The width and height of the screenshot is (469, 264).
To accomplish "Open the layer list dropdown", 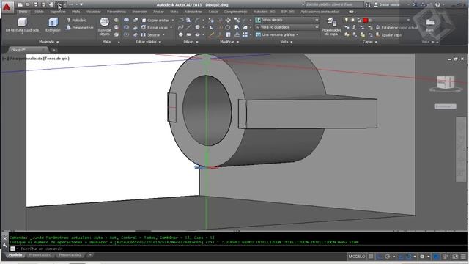I will click(408, 20).
